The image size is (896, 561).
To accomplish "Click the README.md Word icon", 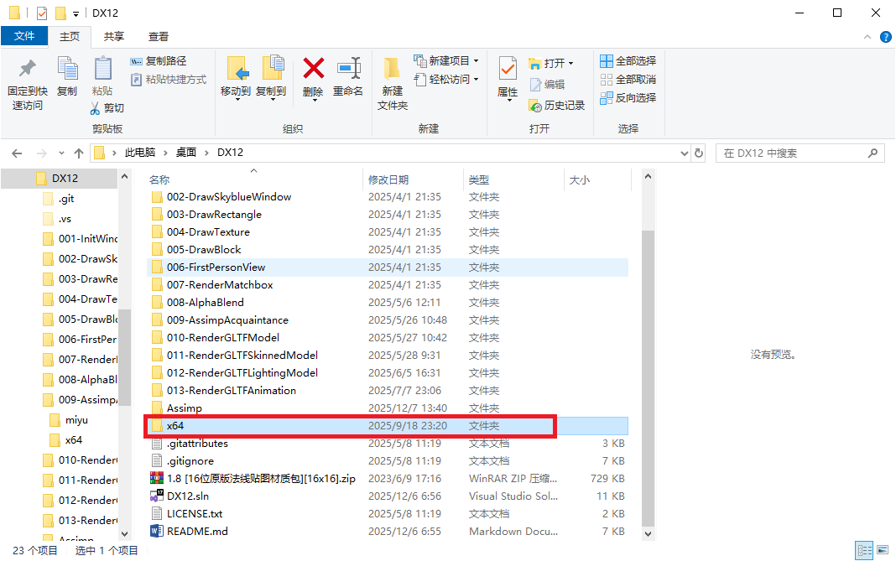I will [157, 532].
